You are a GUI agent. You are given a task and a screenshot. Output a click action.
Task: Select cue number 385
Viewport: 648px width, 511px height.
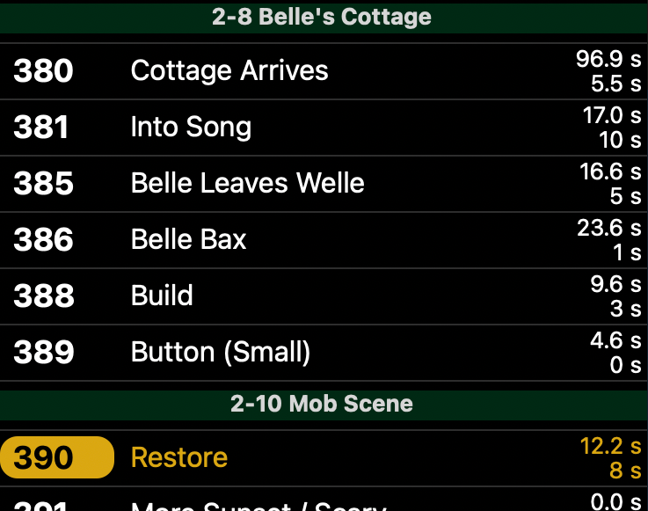click(x=43, y=184)
